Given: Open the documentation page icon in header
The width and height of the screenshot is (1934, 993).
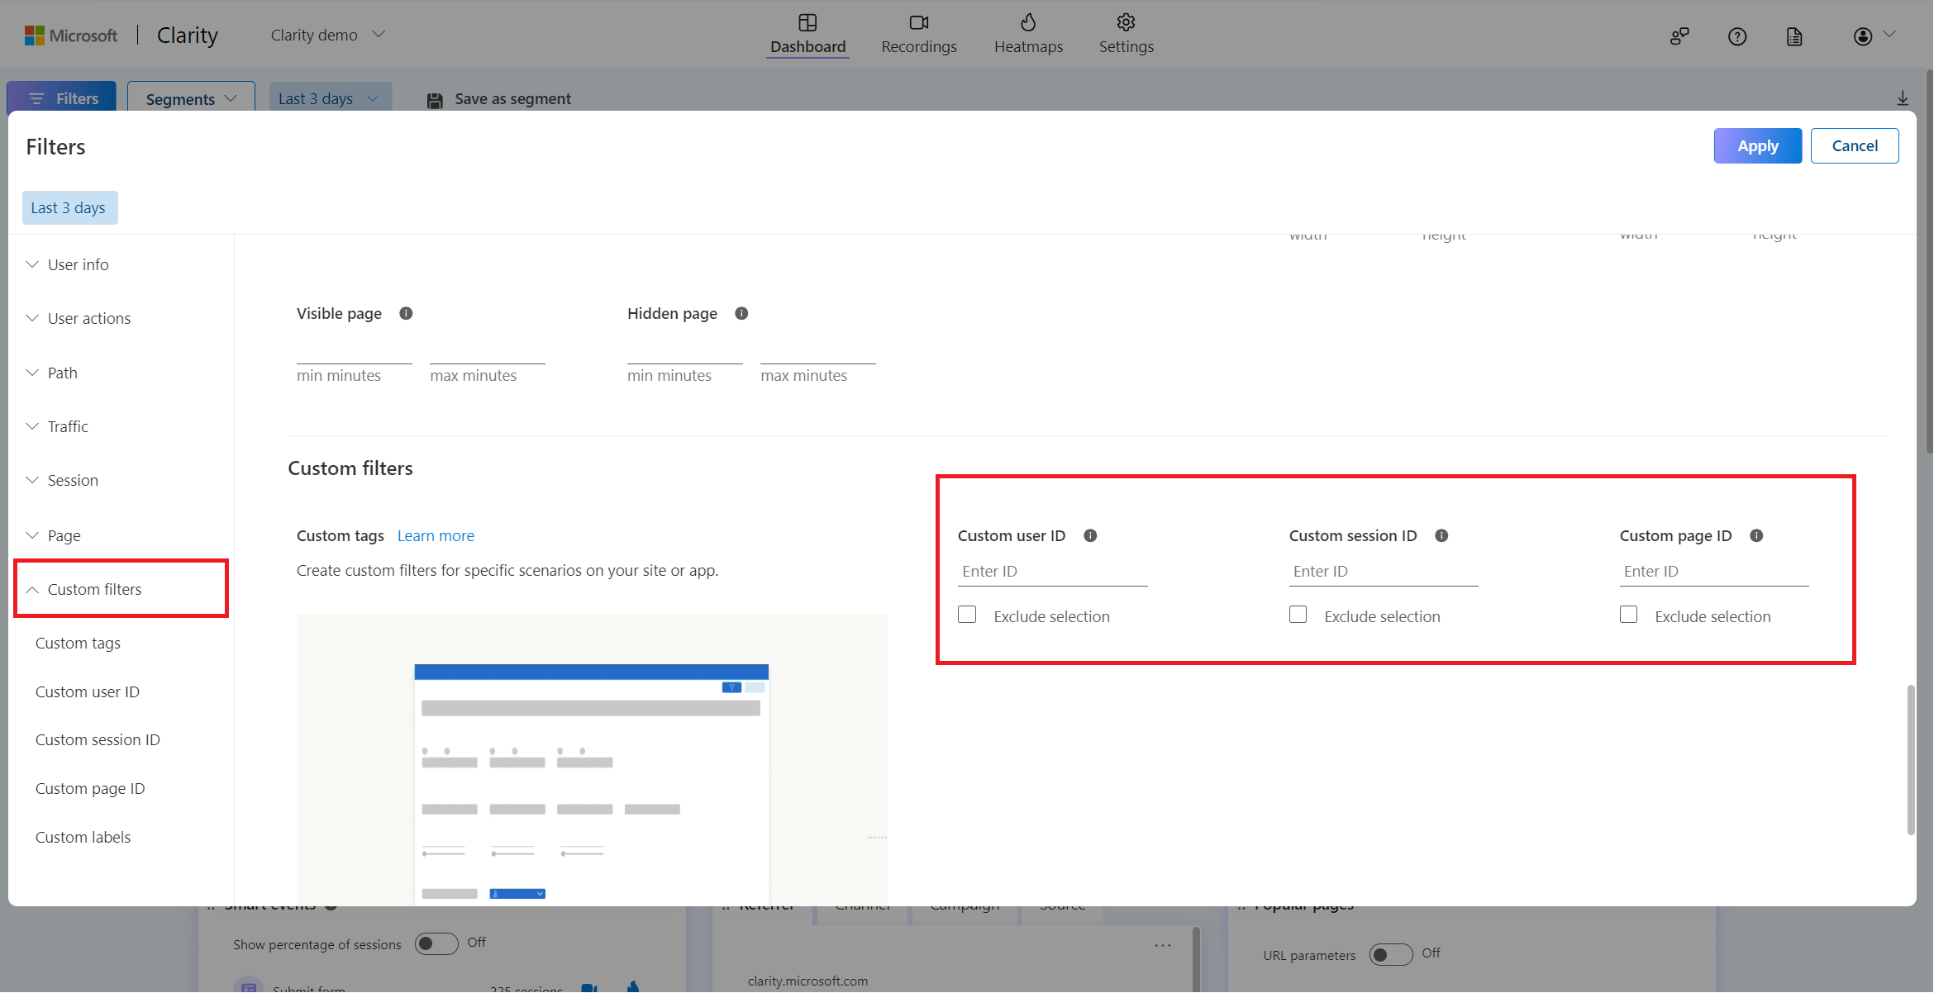Looking at the screenshot, I should click(x=1794, y=36).
